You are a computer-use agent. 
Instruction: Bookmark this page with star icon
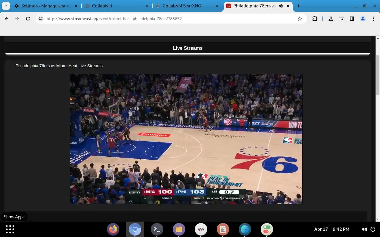pyautogui.click(x=300, y=19)
